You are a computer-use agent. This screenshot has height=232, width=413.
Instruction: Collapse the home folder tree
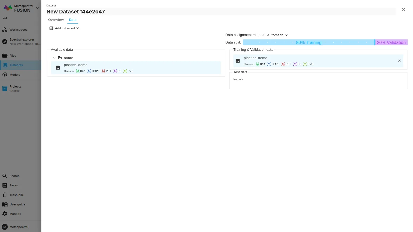coord(54,58)
